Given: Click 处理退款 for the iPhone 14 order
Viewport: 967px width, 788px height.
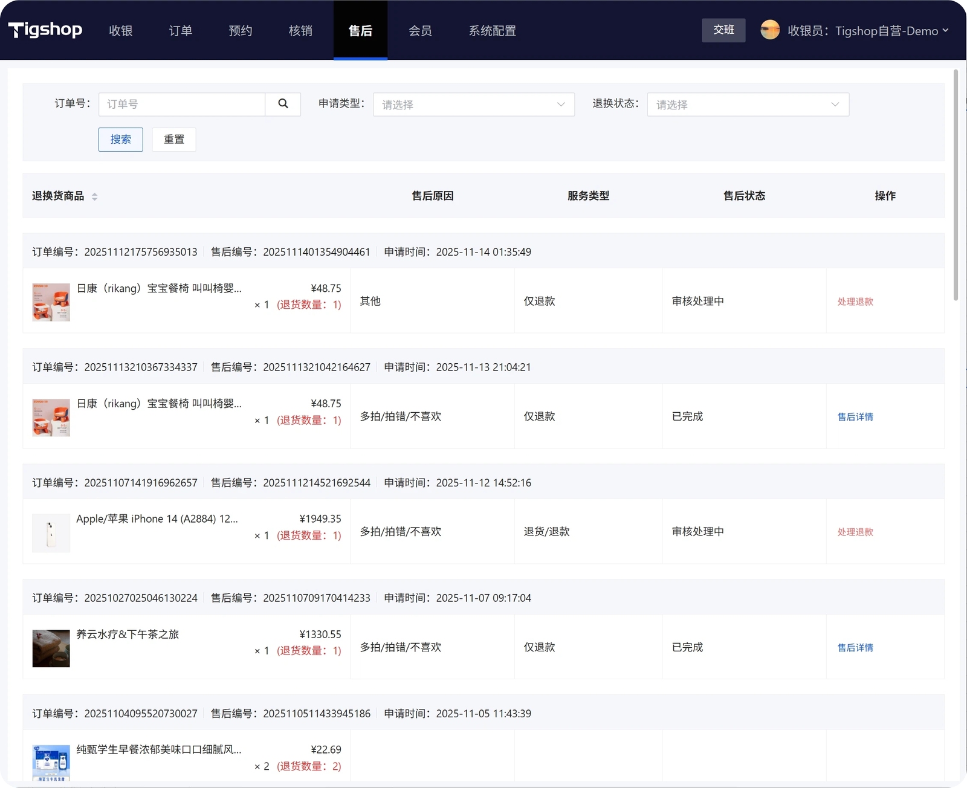Looking at the screenshot, I should click(855, 532).
